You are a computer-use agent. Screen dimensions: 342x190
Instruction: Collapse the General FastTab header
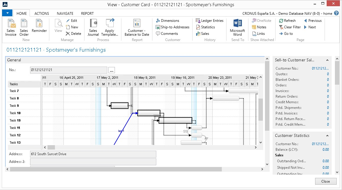pyautogui.click(x=14, y=60)
